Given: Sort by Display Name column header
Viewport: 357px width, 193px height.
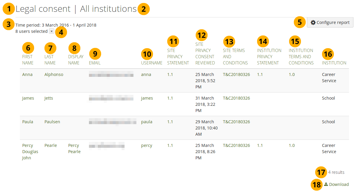Looking at the screenshot, I should point(76,60).
